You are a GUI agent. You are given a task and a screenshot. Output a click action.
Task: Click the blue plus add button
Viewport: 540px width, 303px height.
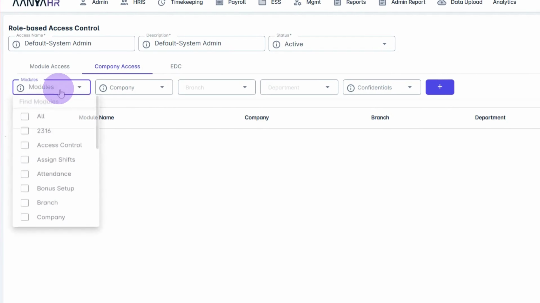click(440, 87)
